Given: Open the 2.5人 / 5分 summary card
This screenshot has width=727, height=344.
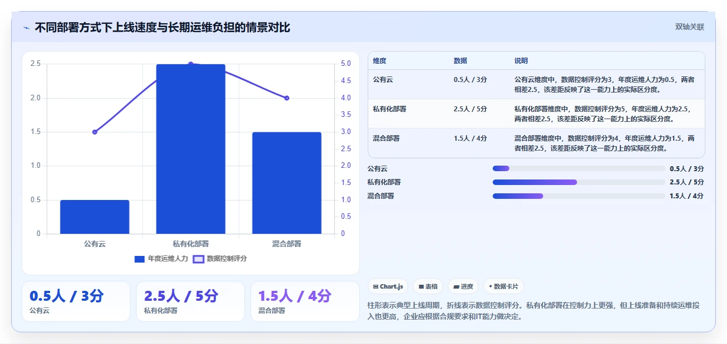Looking at the screenshot, I should tap(190, 301).
